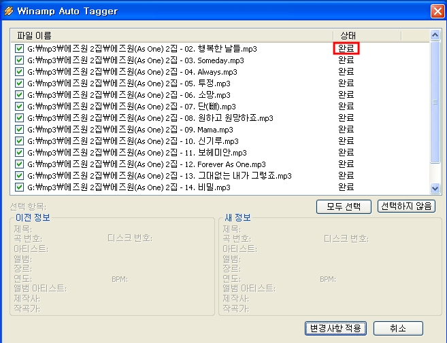Uncheck the 10. 신기루.mp3 checkbox
The image size is (447, 343).
pyautogui.click(x=19, y=141)
